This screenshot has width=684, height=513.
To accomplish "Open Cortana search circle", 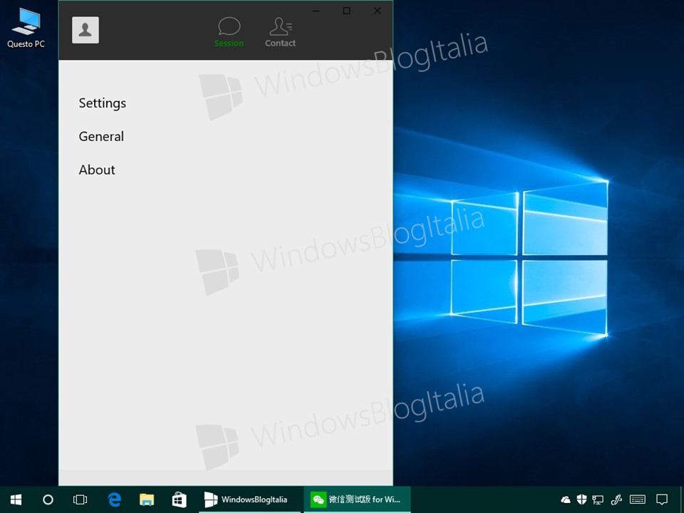I will tap(48, 499).
